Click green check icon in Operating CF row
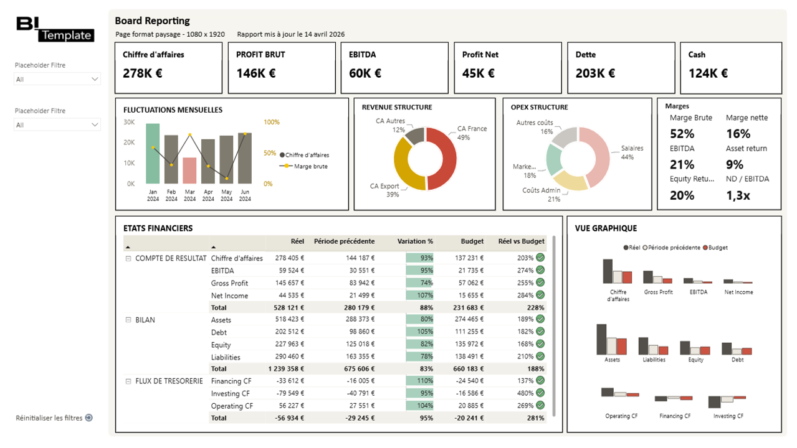 point(540,406)
